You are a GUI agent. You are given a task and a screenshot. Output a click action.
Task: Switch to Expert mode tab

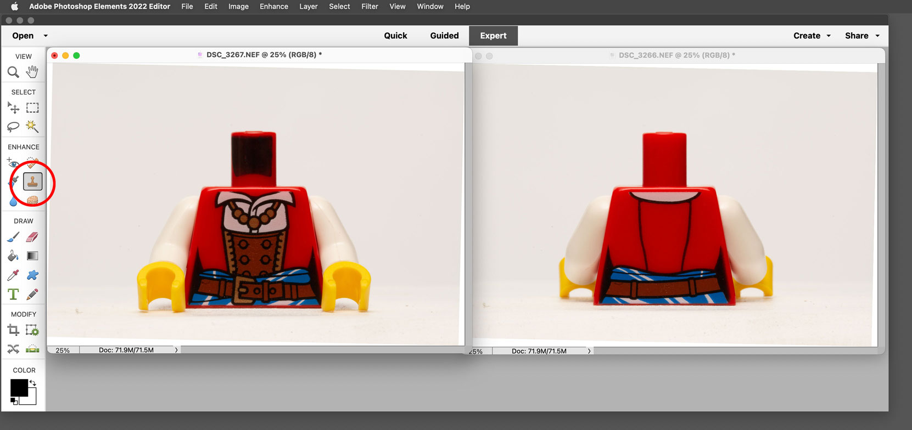point(493,36)
